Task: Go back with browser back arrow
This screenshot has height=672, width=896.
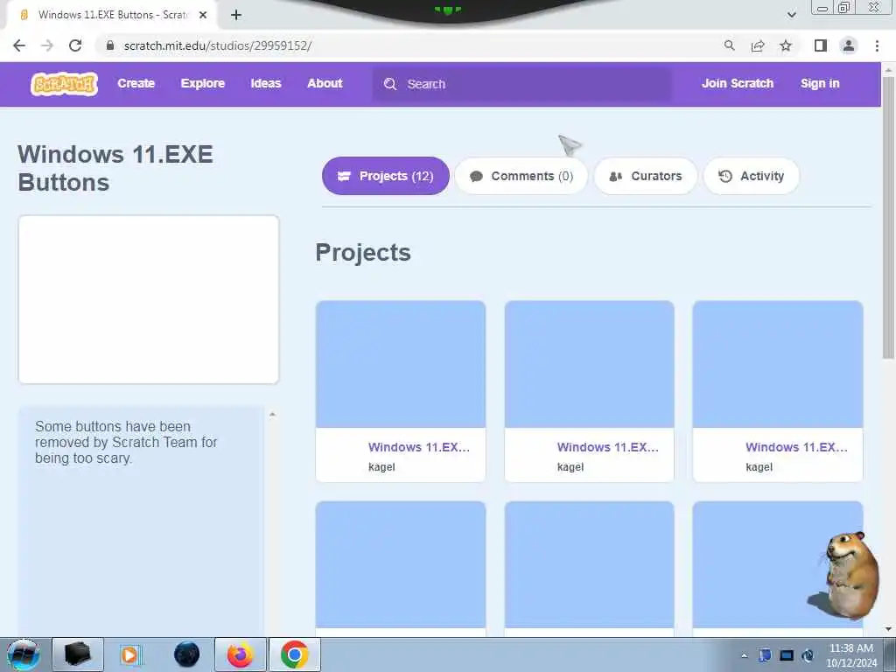Action: click(19, 45)
